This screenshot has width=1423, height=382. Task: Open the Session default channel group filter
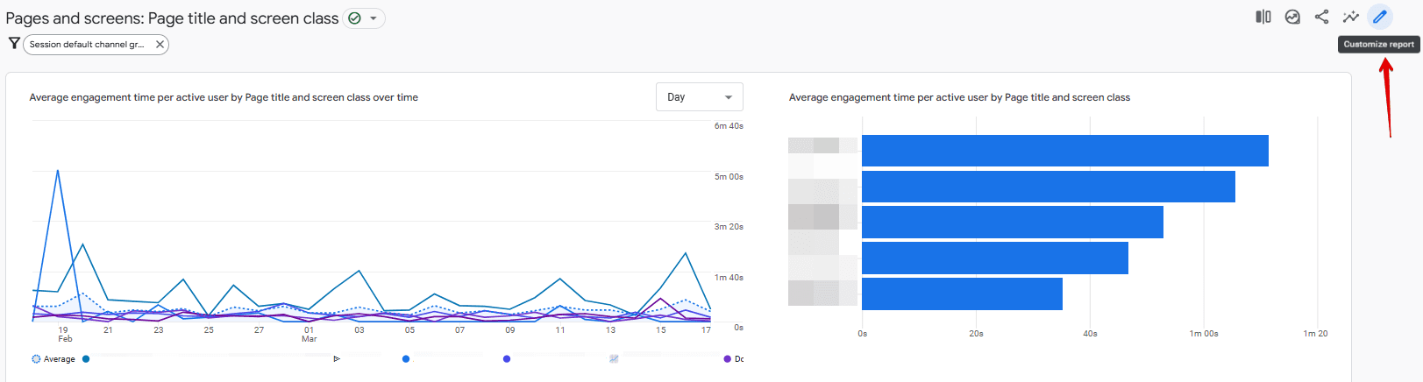pyautogui.click(x=87, y=45)
